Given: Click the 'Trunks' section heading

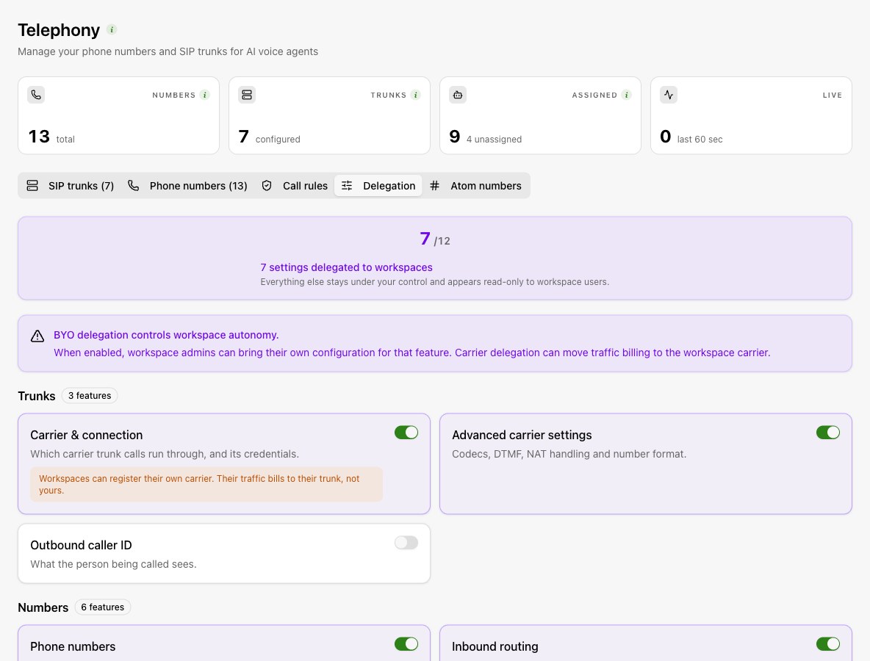Looking at the screenshot, I should [37, 396].
